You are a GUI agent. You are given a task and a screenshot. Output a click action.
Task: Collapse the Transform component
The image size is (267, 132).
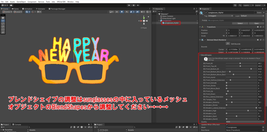[x=200, y=27]
